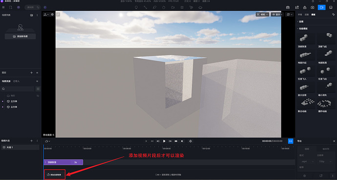This screenshot has height=180, width=337.
Task: Toggle the blue video camera mode
Action: [321, 7]
